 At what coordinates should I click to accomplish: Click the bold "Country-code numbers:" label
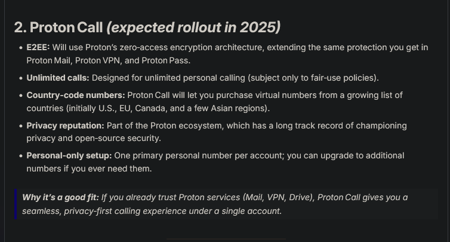point(76,95)
